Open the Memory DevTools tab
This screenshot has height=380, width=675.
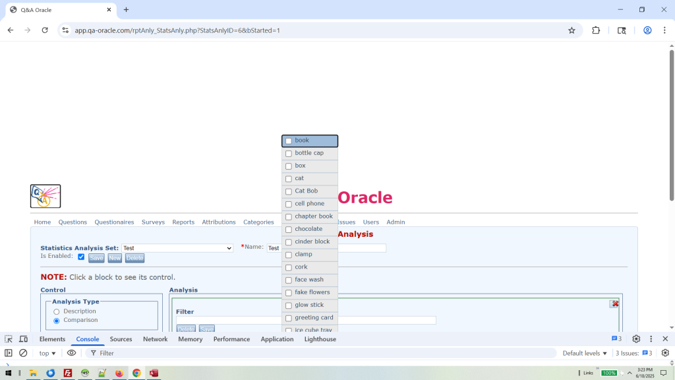click(x=191, y=339)
